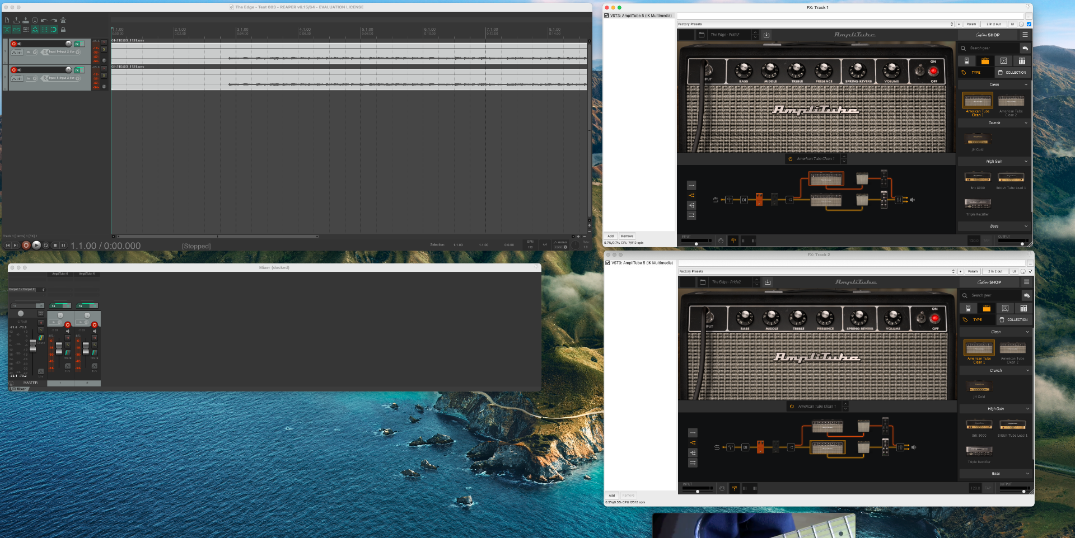Go to project start in REAPER transport
The width and height of the screenshot is (1075, 538).
(8, 245)
